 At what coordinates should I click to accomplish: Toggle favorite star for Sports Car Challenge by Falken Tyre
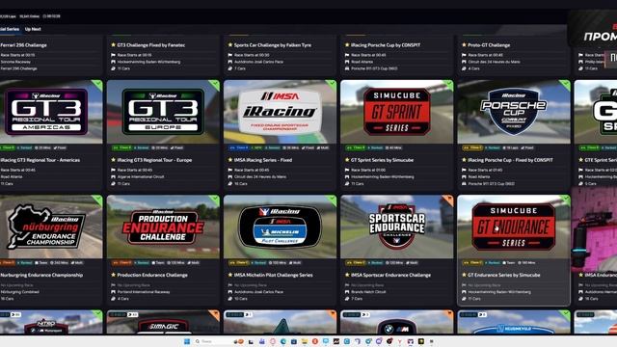(230, 45)
